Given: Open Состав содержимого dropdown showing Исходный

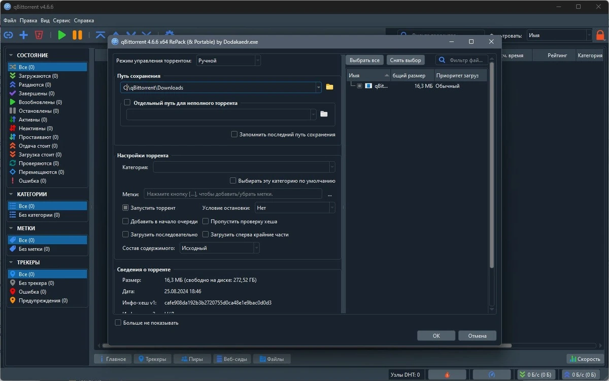Looking at the screenshot, I should click(220, 248).
